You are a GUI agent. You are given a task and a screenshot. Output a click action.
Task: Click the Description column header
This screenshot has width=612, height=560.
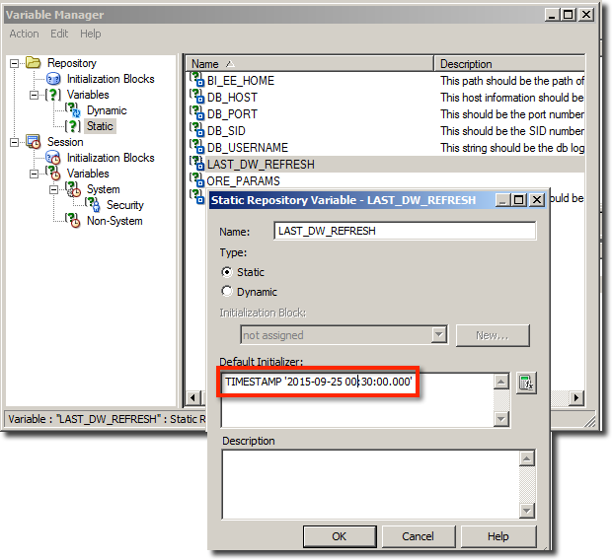(x=509, y=63)
